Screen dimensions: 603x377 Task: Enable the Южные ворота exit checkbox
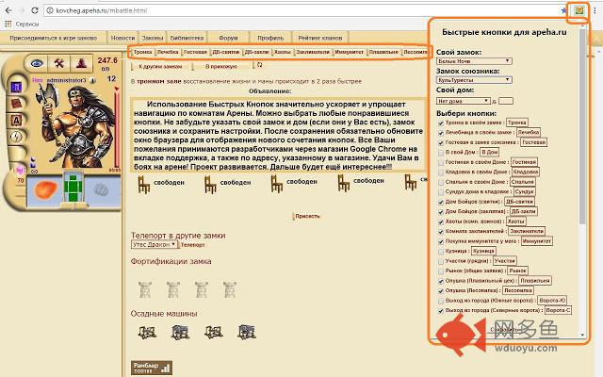pyautogui.click(x=441, y=301)
